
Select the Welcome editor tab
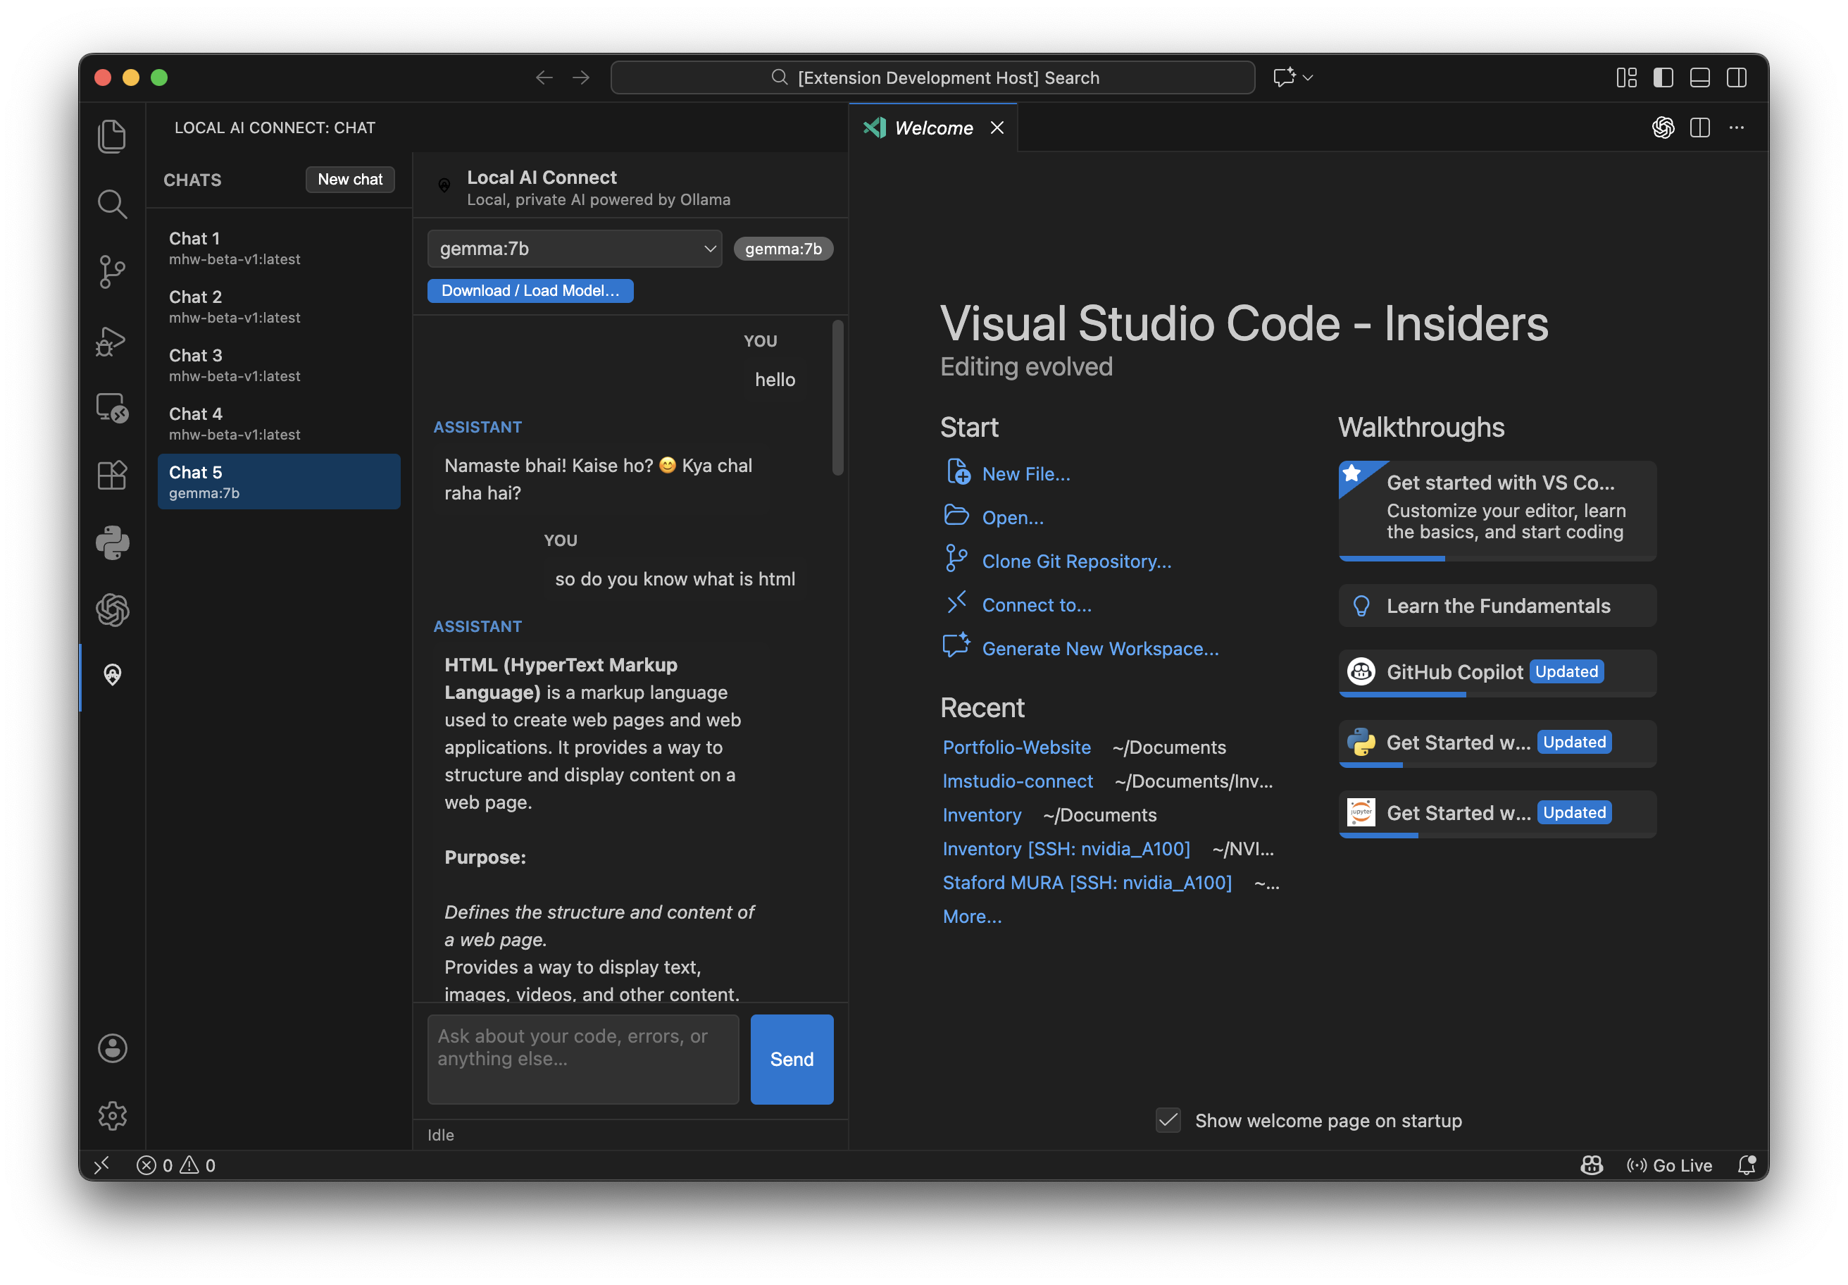point(933,128)
